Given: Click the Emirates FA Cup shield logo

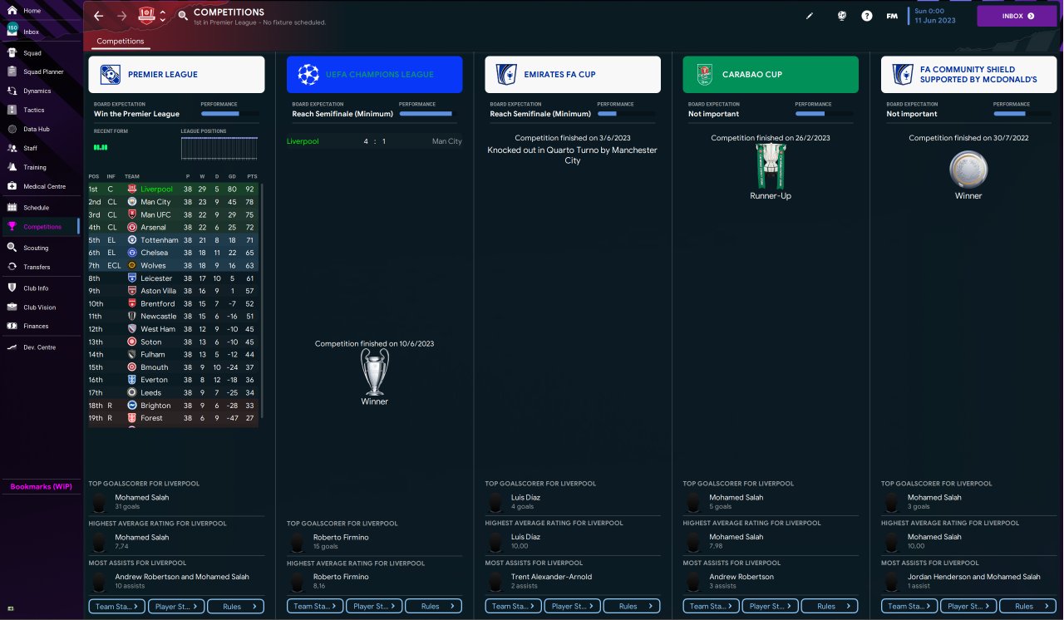Looking at the screenshot, I should (x=506, y=75).
